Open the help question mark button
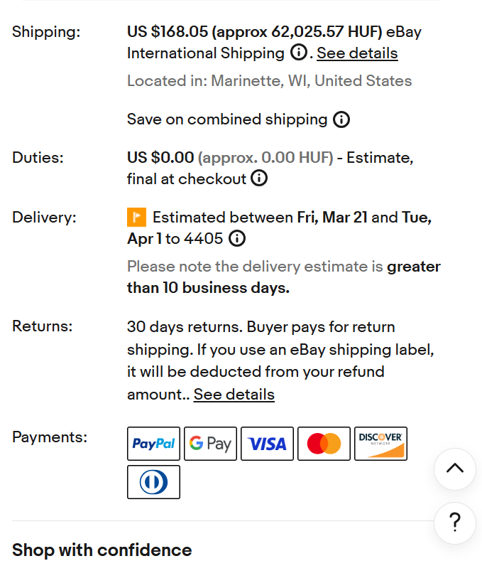Viewport: 482px width, 561px height. (x=455, y=523)
